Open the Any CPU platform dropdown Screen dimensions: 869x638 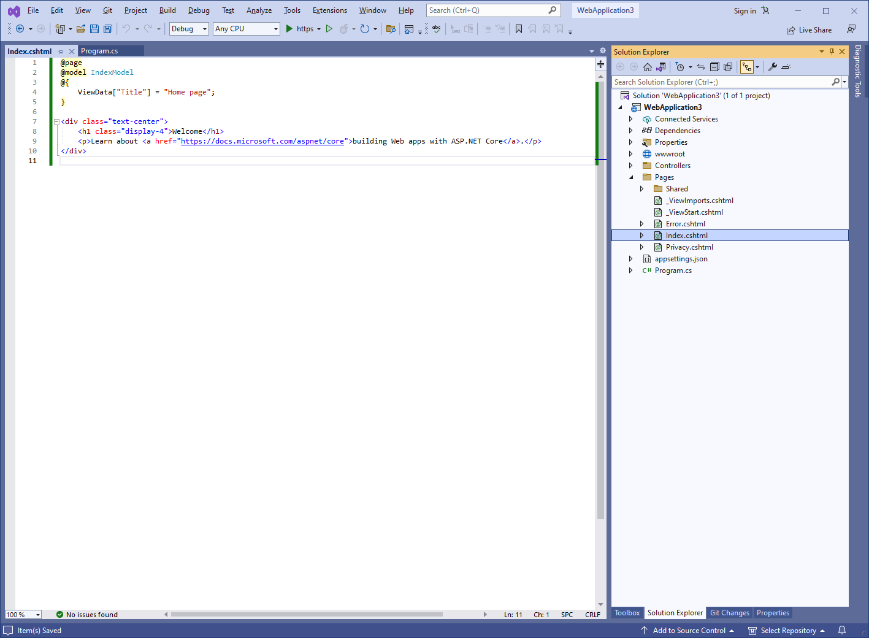246,29
